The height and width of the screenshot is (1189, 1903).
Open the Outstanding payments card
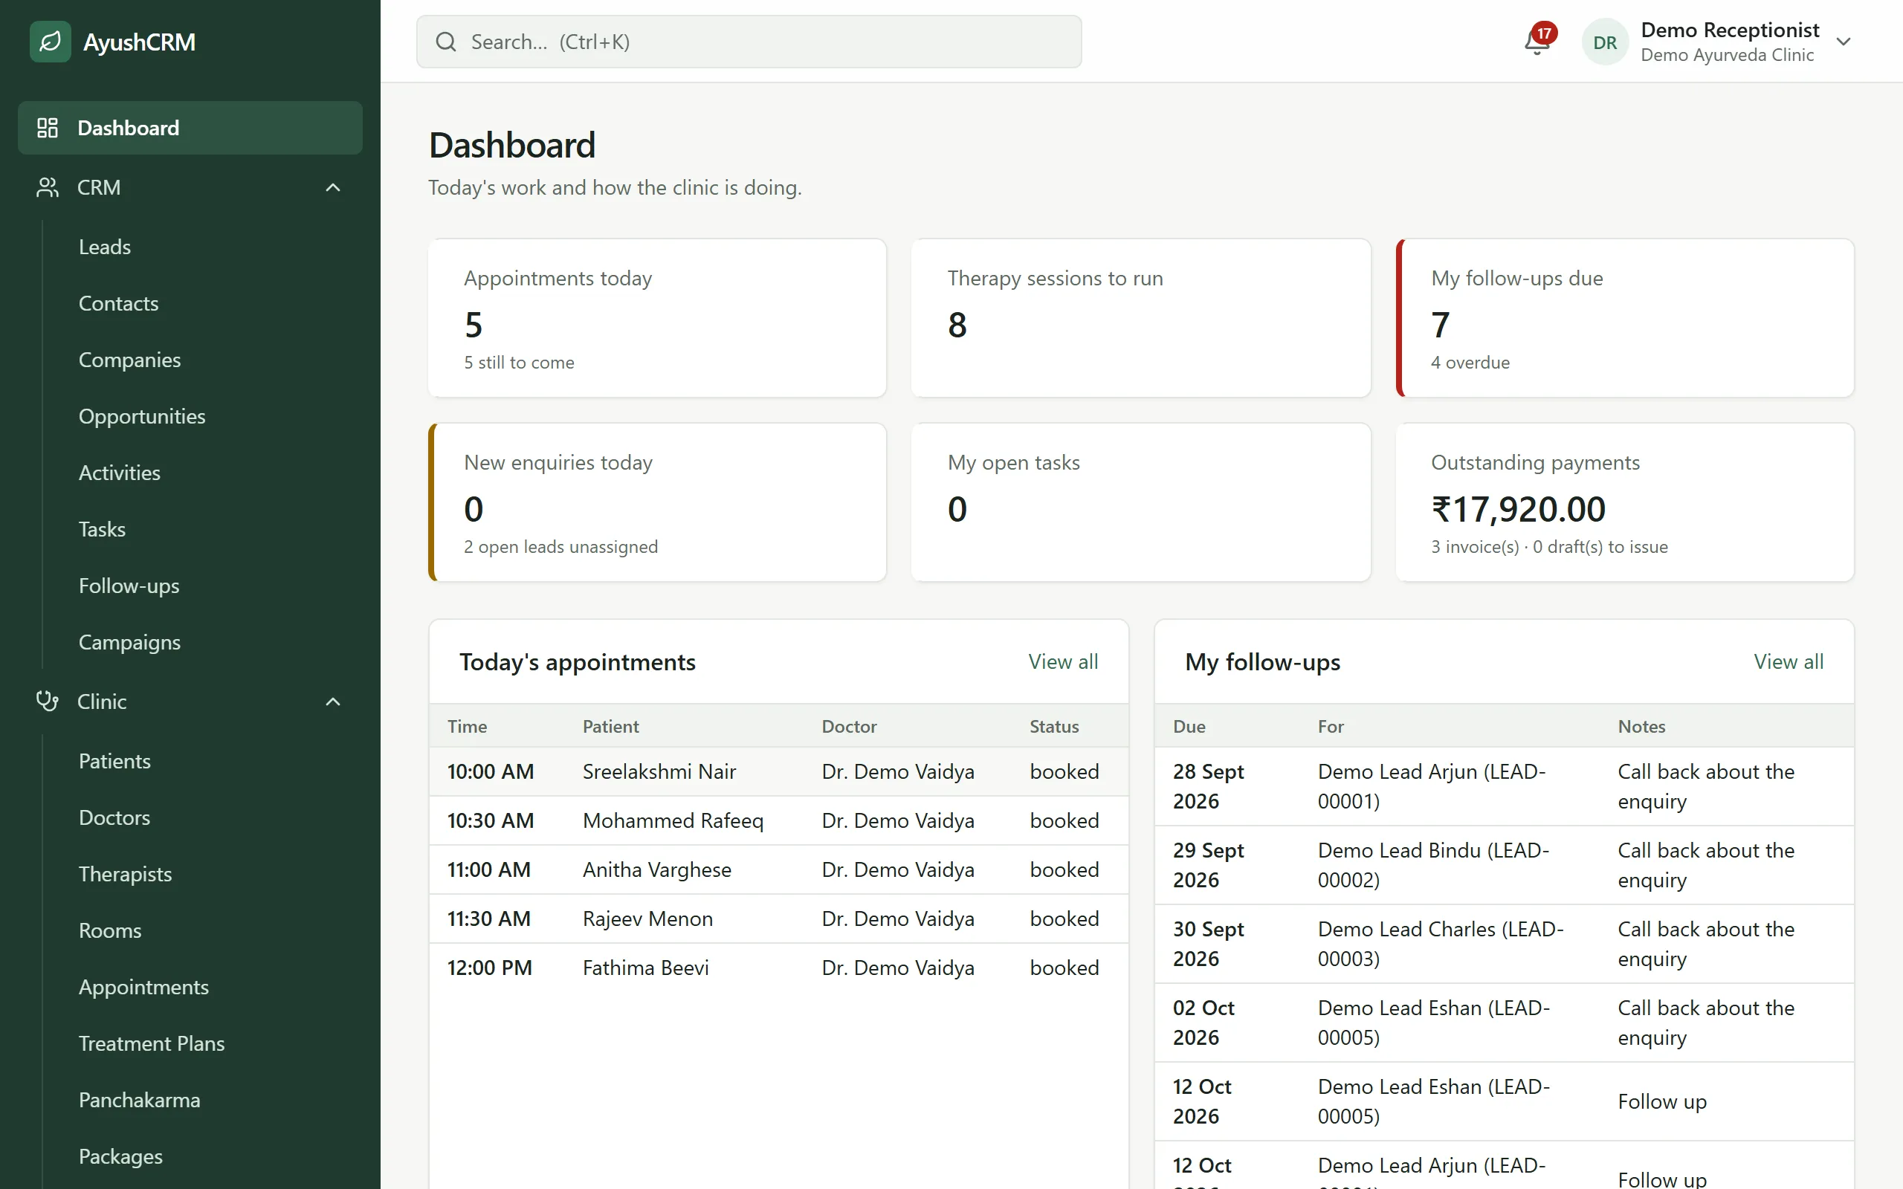click(x=1625, y=502)
